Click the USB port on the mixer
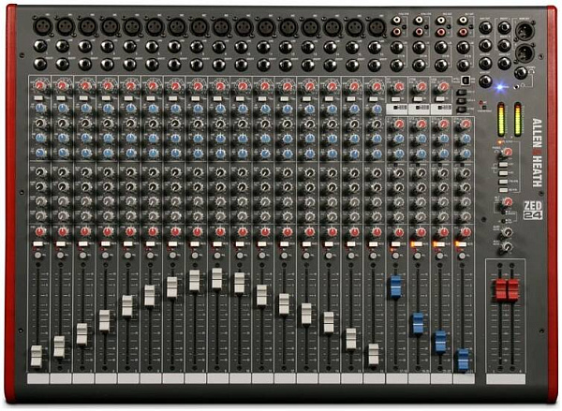Image resolution: width=562 pixels, height=411 pixels. click(466, 81)
